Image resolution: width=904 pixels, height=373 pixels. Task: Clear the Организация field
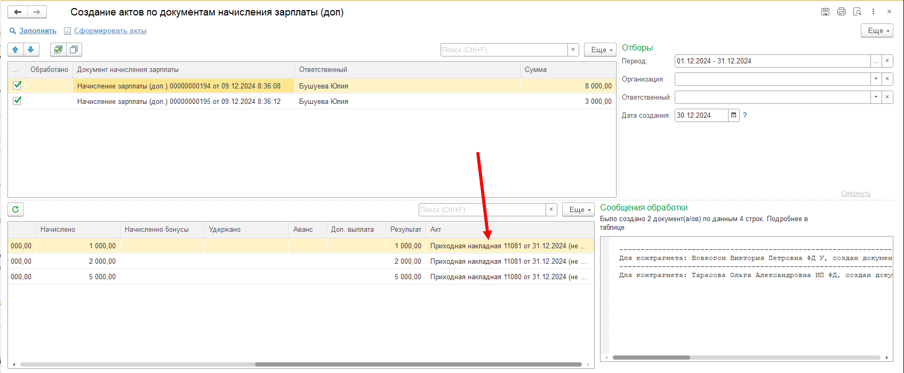[x=887, y=79]
